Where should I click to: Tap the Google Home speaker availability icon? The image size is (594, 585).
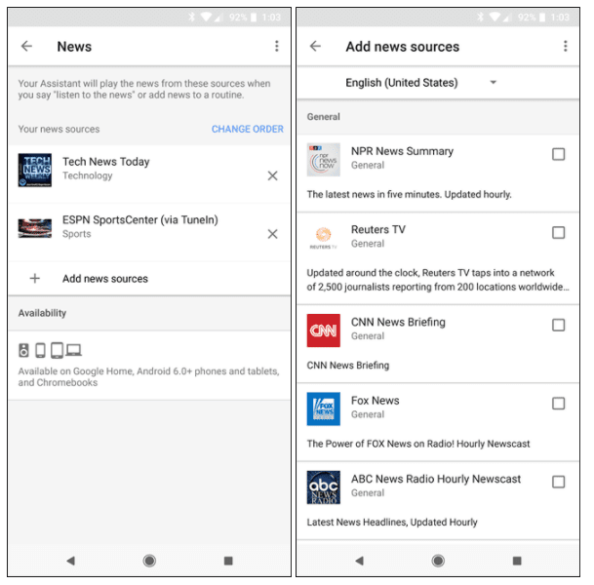23,350
